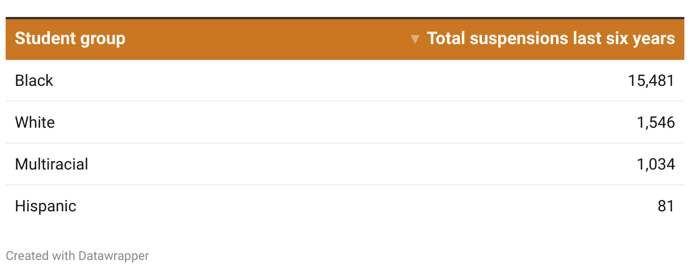Click empty space in the White row
The image size is (690, 269).
(x=339, y=123)
